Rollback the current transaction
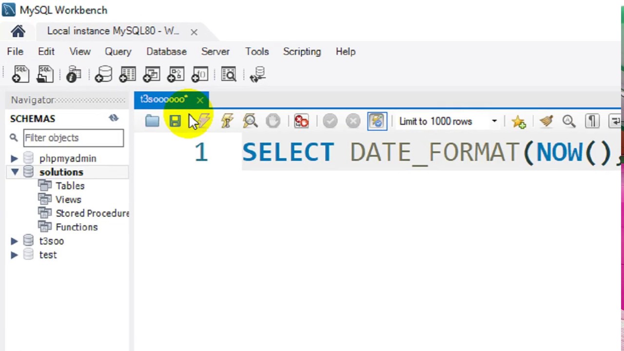This screenshot has height=351, width=624. [353, 121]
